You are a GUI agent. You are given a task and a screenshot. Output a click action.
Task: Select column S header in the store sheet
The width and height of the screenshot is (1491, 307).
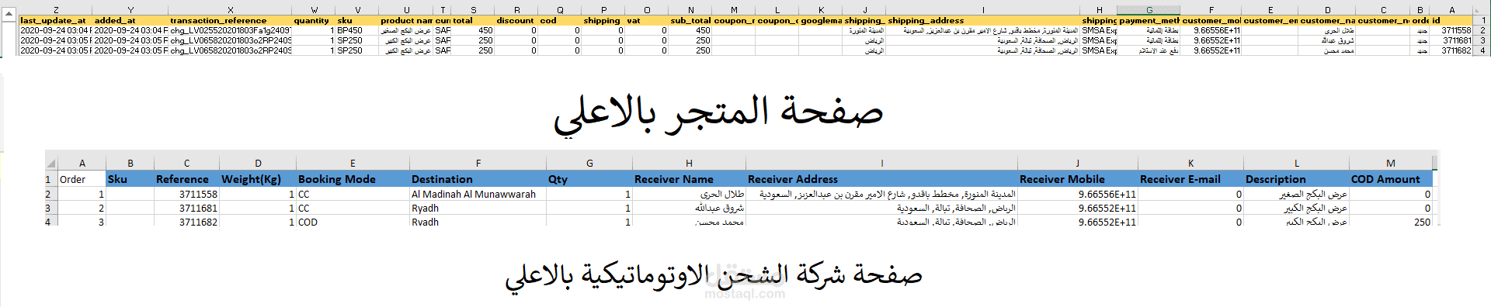click(x=473, y=10)
